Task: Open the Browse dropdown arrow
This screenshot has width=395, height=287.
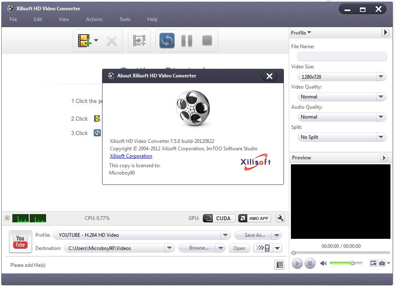Action: coord(221,248)
